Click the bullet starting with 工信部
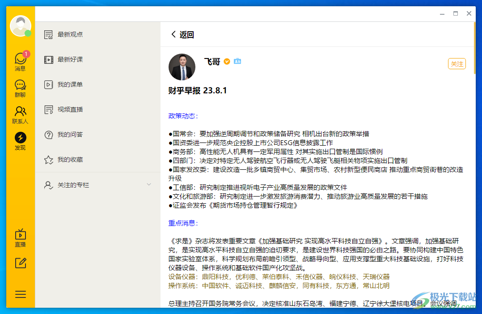 point(258,188)
